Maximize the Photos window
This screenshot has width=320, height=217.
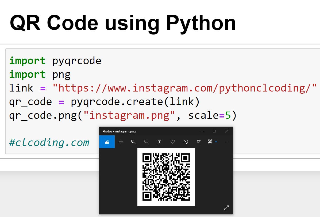tap(214, 131)
